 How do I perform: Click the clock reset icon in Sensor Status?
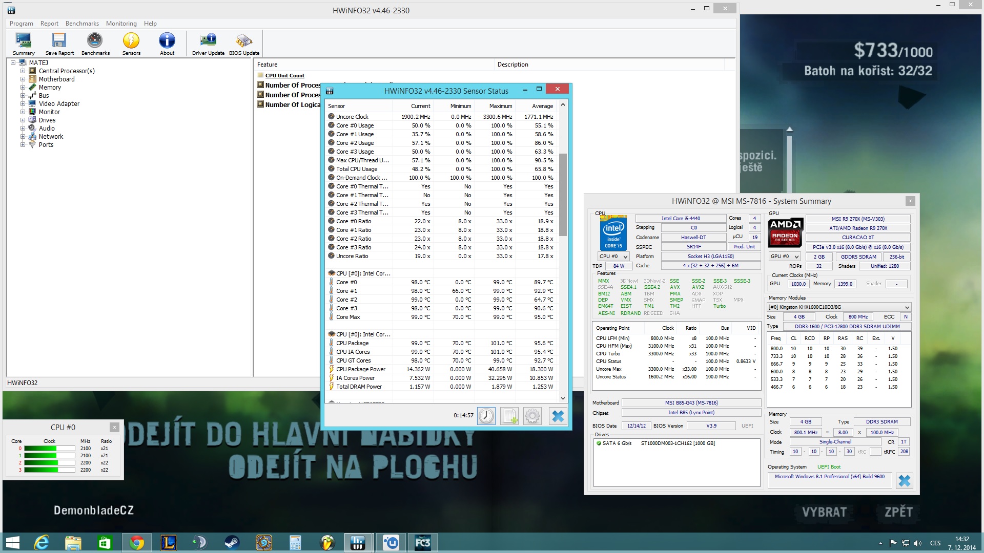[x=486, y=416]
